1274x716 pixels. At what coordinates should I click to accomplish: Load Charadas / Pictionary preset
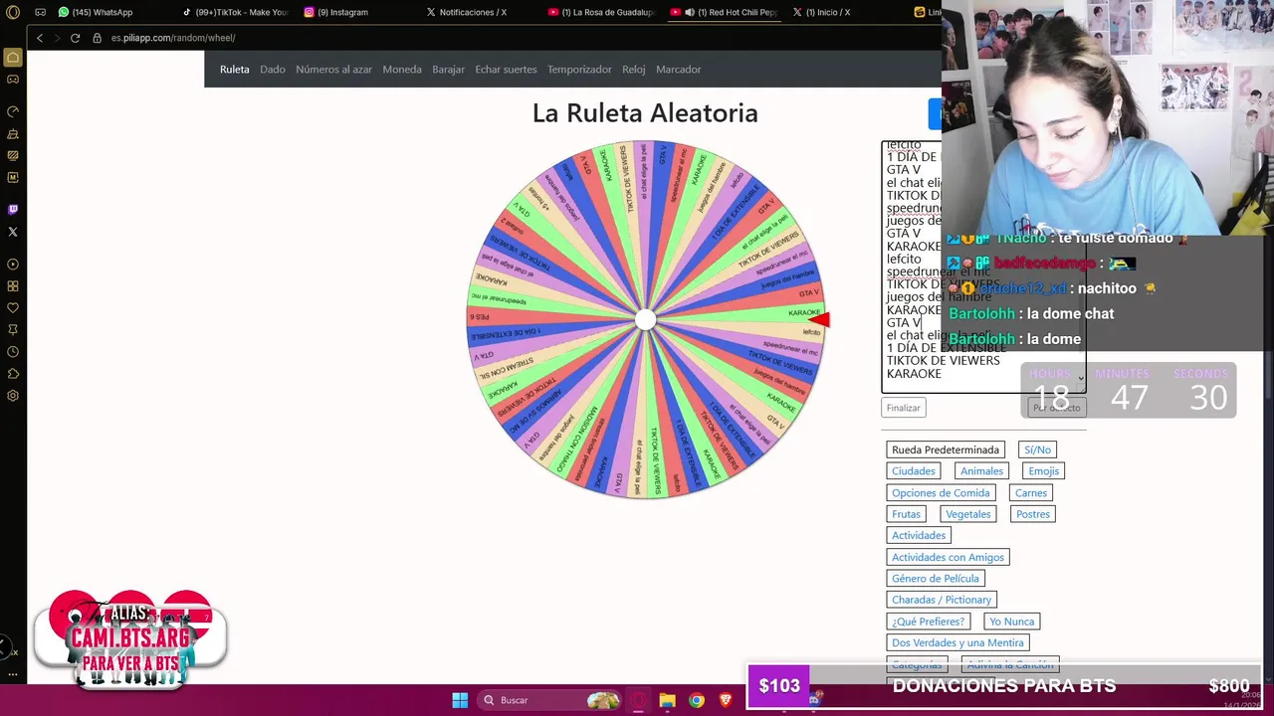coord(942,600)
